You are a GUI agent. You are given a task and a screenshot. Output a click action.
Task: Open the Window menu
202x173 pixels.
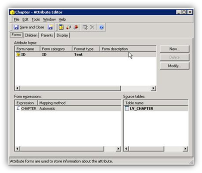[x=49, y=19]
